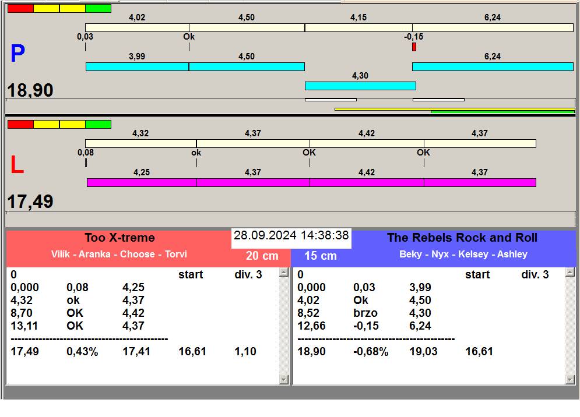Click the cyan 6,24 bar in the P lane
The image size is (580, 417).
(493, 66)
